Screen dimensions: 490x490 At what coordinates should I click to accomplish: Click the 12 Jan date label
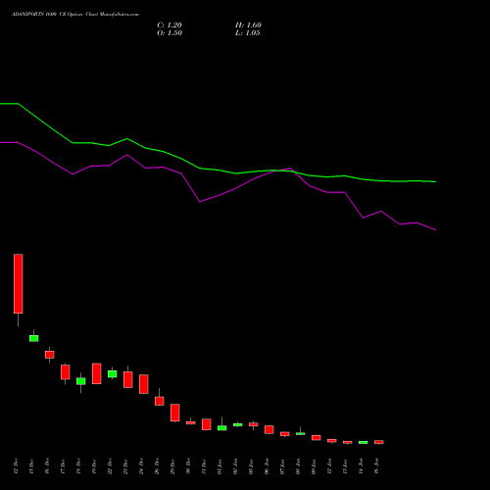[329, 465]
